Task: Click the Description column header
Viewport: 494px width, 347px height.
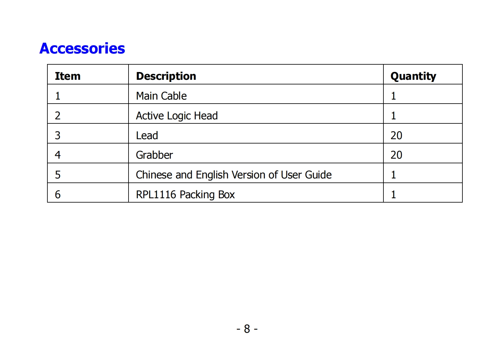Action: (x=166, y=76)
